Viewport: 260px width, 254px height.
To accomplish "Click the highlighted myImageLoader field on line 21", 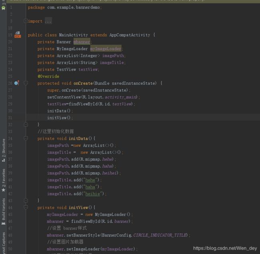I will 106,49.
